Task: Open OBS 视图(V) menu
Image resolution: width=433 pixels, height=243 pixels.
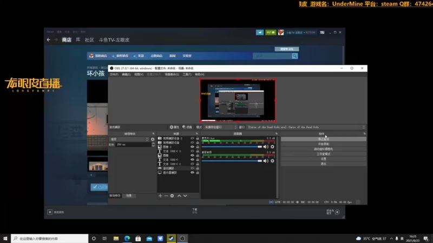Action: [139, 75]
